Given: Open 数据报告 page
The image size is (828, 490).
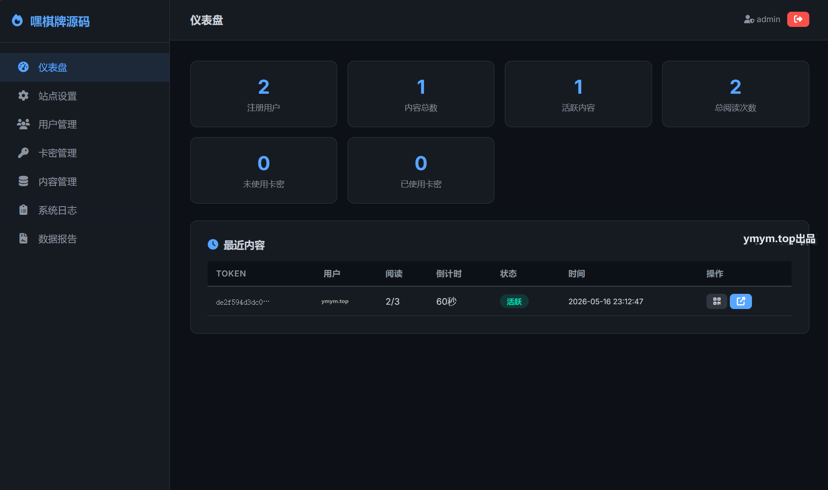Looking at the screenshot, I should point(85,239).
